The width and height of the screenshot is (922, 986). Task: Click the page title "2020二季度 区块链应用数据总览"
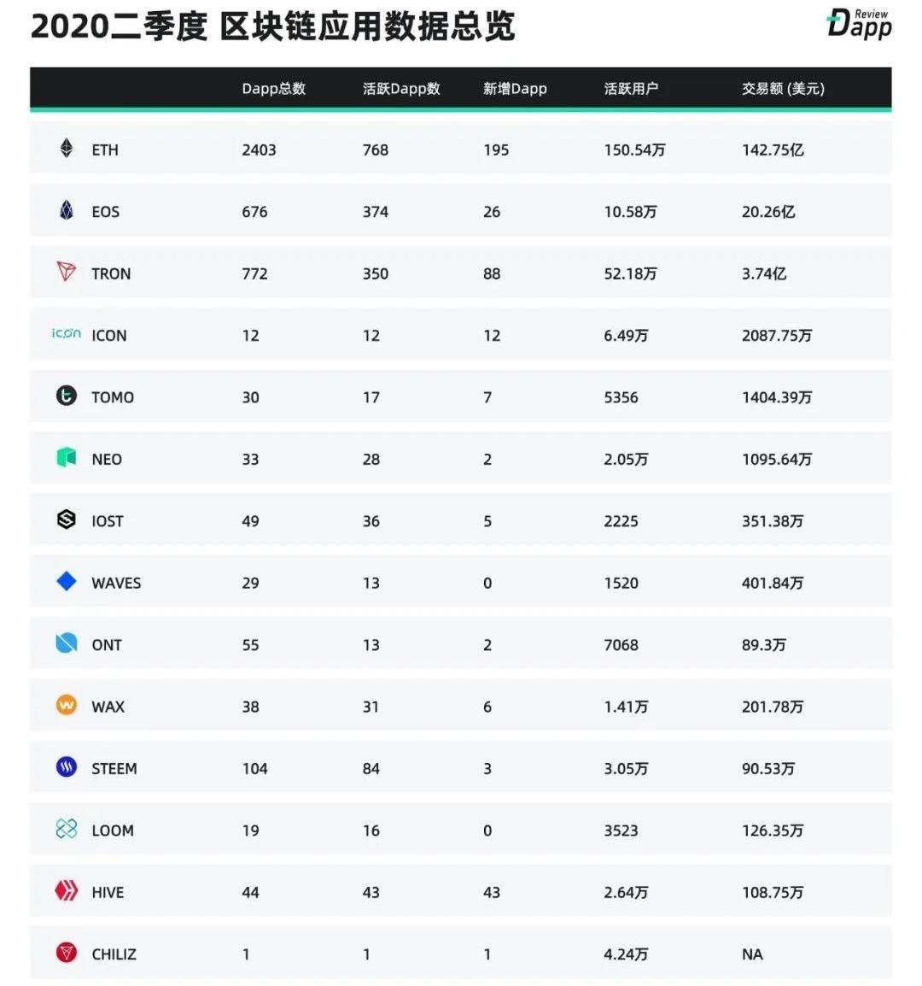click(273, 27)
